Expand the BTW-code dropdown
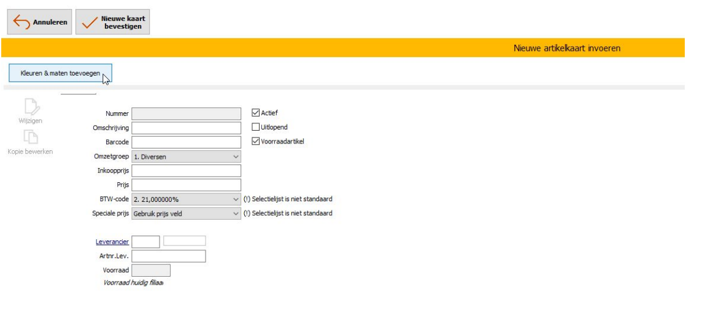The width and height of the screenshot is (713, 319). [187, 199]
